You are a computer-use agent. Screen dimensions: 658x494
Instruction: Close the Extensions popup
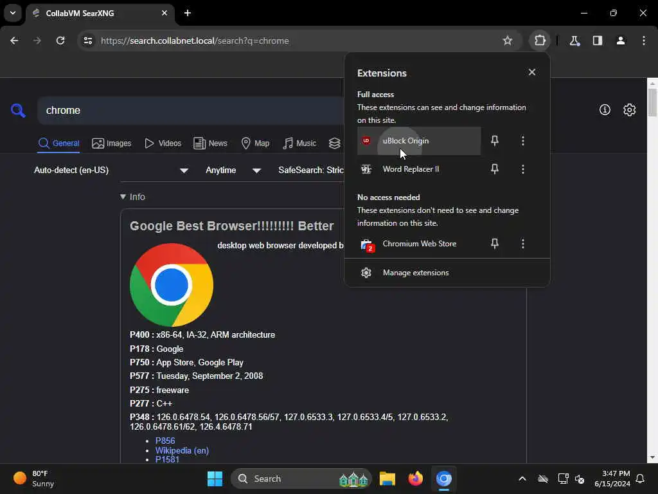[x=531, y=72]
